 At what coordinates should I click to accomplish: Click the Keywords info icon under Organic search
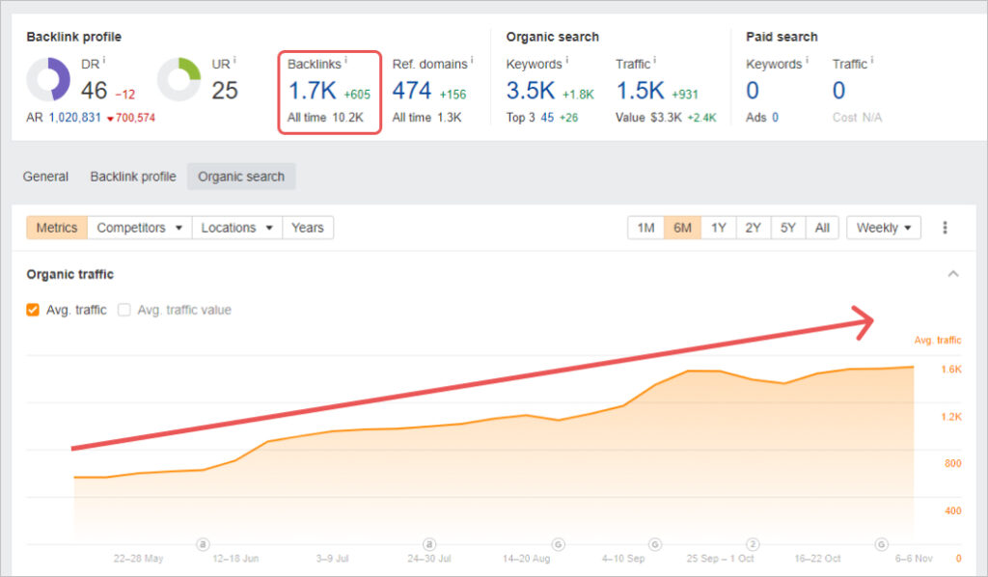pyautogui.click(x=567, y=60)
